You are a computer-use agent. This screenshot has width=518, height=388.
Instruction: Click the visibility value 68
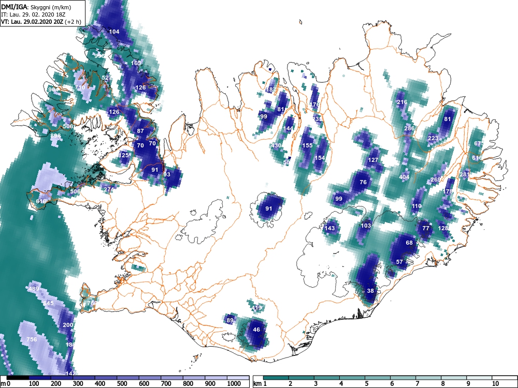[x=409, y=243]
